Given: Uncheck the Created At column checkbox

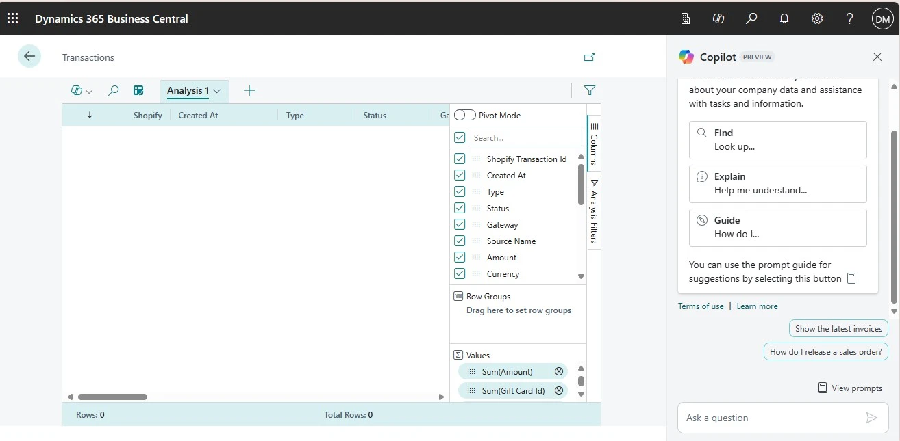Looking at the screenshot, I should [460, 175].
